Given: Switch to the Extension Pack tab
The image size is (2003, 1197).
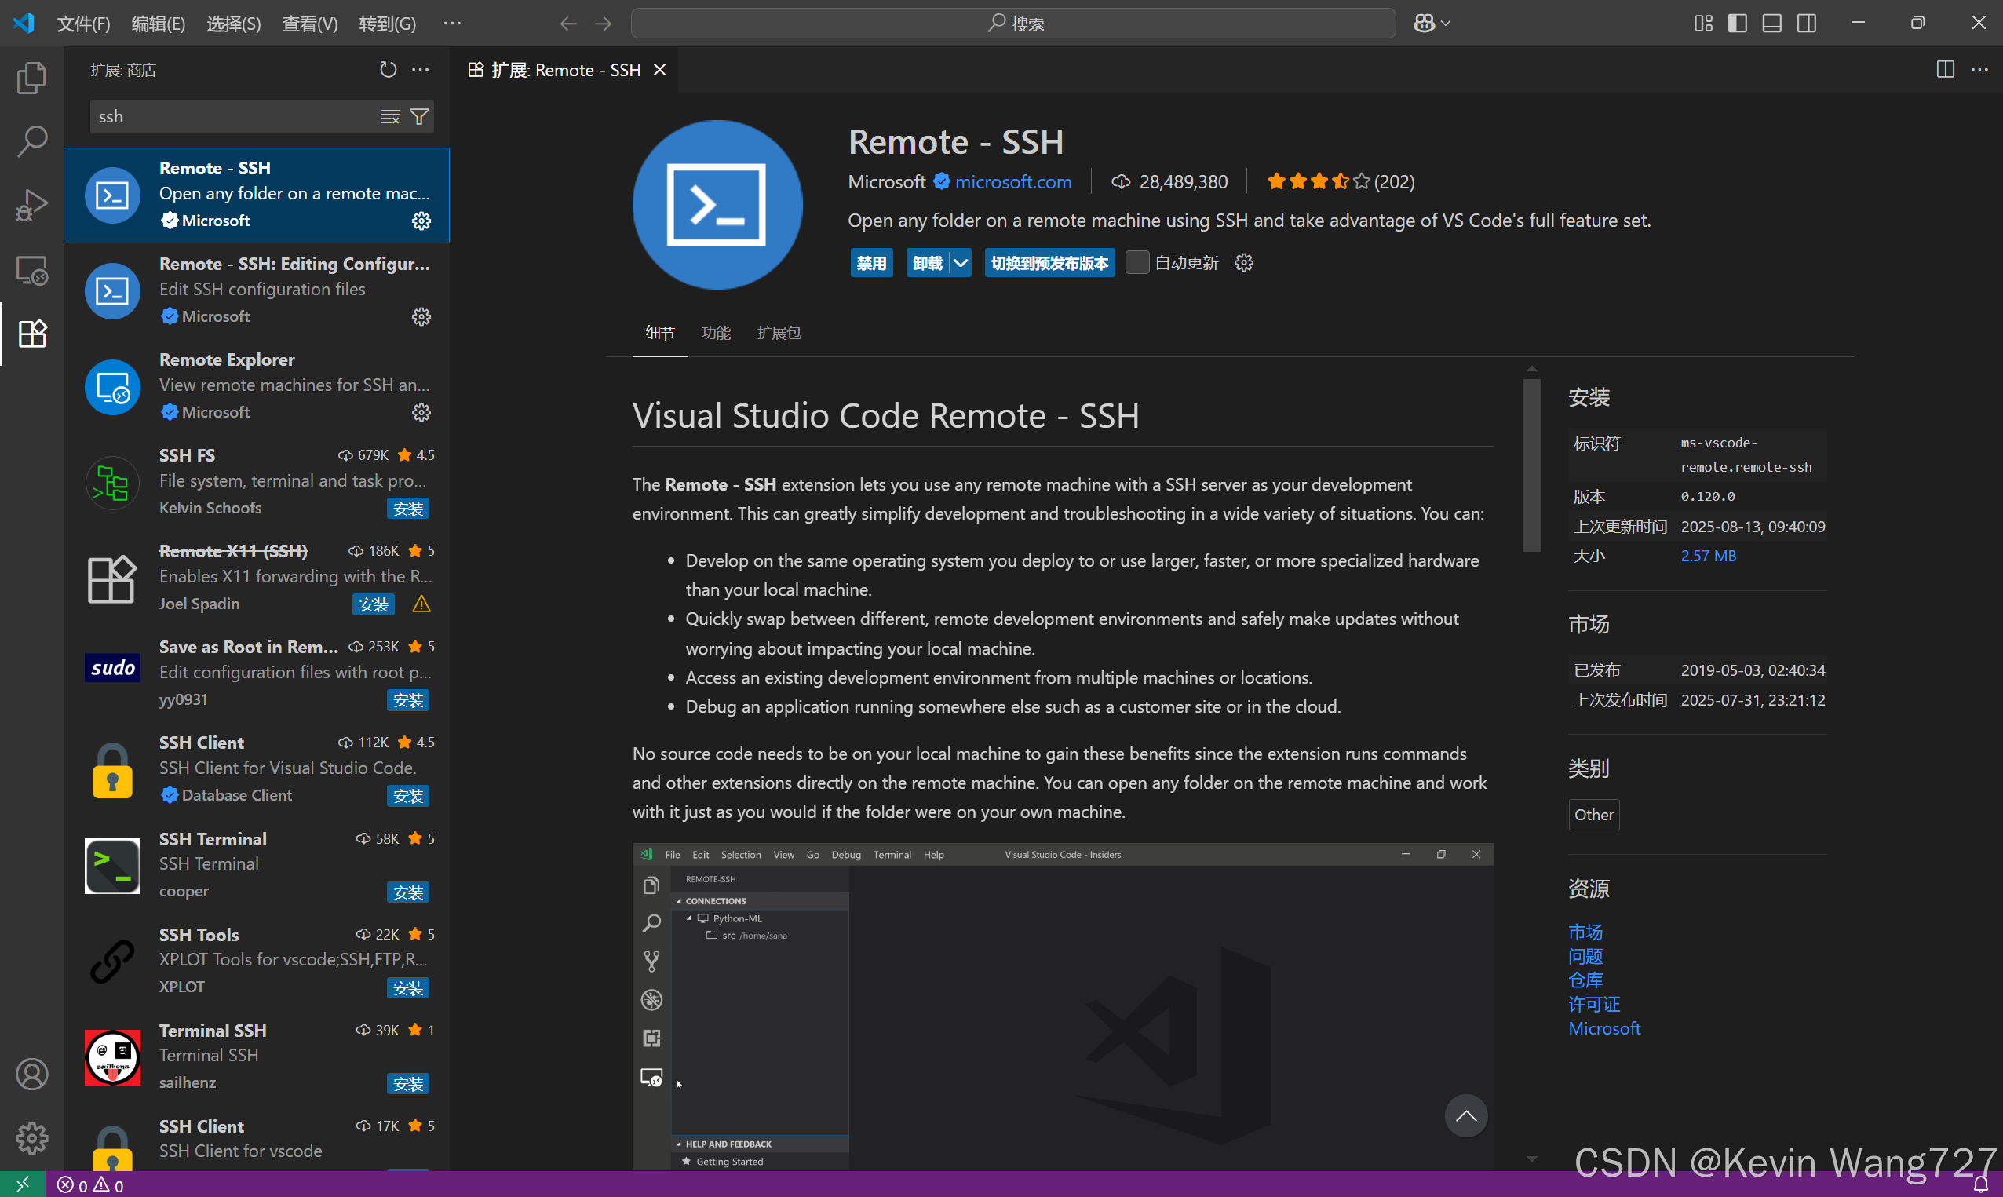Looking at the screenshot, I should click(779, 333).
